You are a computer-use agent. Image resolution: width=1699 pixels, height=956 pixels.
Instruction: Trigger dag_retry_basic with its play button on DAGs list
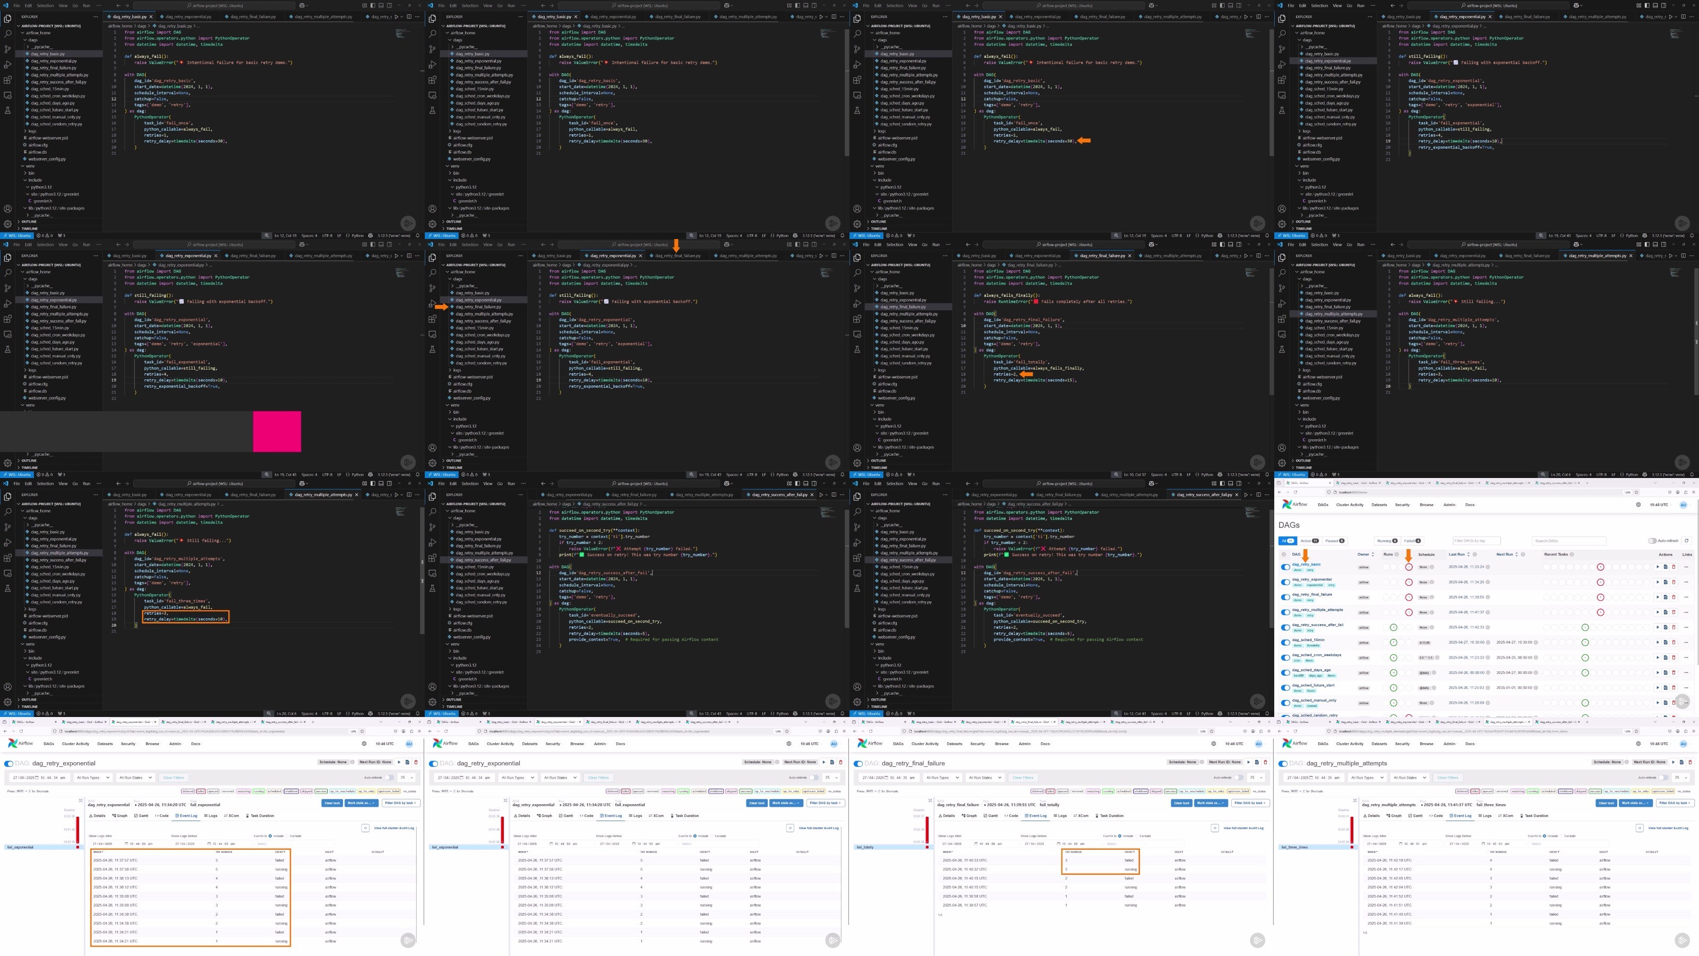[x=1658, y=567]
